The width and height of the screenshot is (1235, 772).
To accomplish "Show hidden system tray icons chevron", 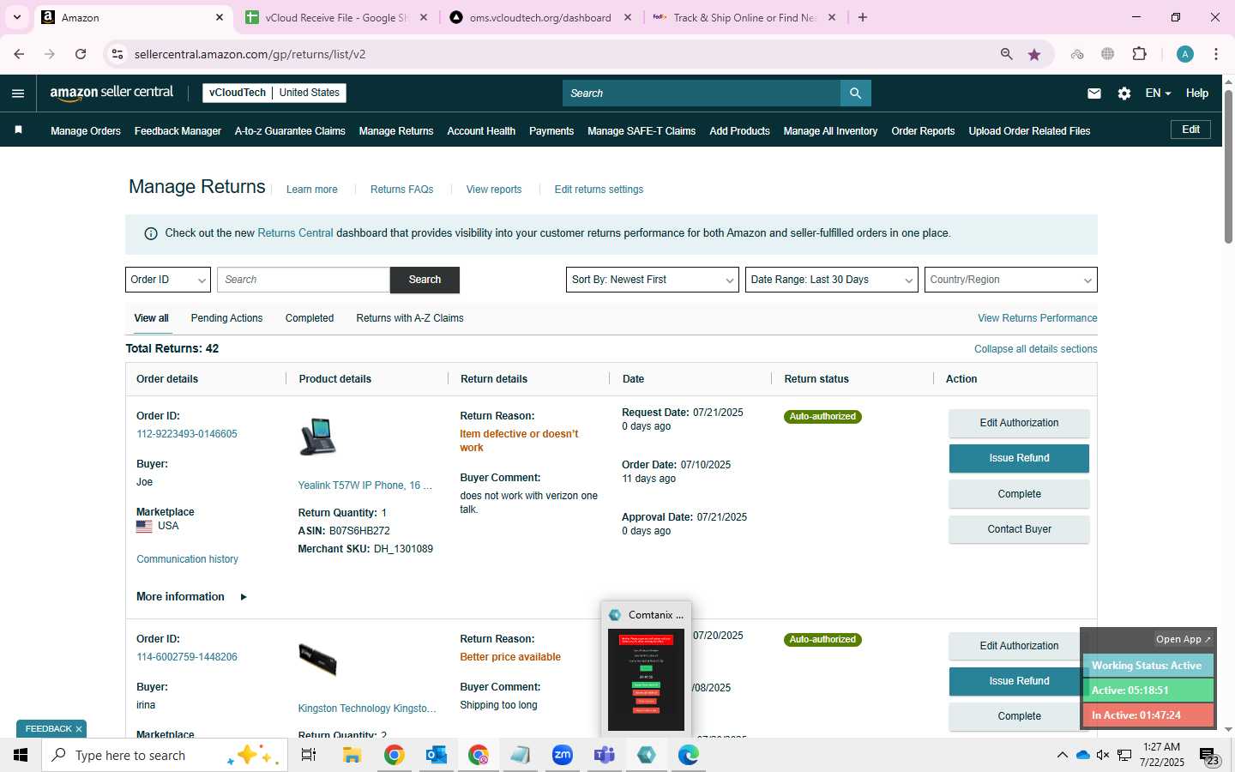I will [1062, 755].
